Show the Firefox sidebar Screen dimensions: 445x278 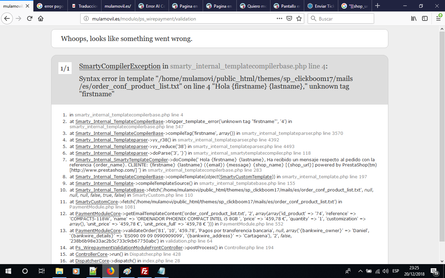[425, 18]
